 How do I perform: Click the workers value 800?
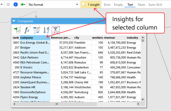click(x=97, y=92)
